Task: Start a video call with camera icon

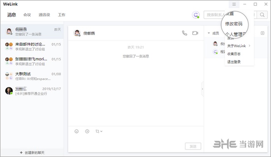Action: pyautogui.click(x=195, y=33)
